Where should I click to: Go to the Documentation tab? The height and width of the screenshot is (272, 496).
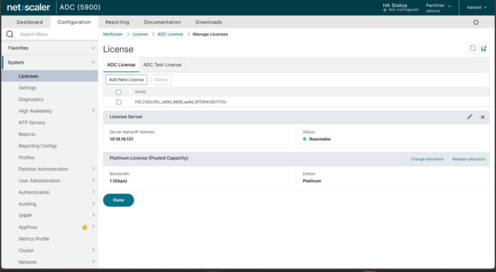click(162, 22)
